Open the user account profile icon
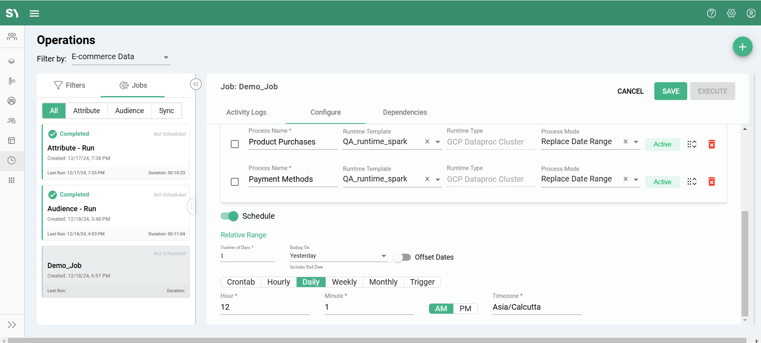Screen dimensions: 761x343 click(x=751, y=13)
